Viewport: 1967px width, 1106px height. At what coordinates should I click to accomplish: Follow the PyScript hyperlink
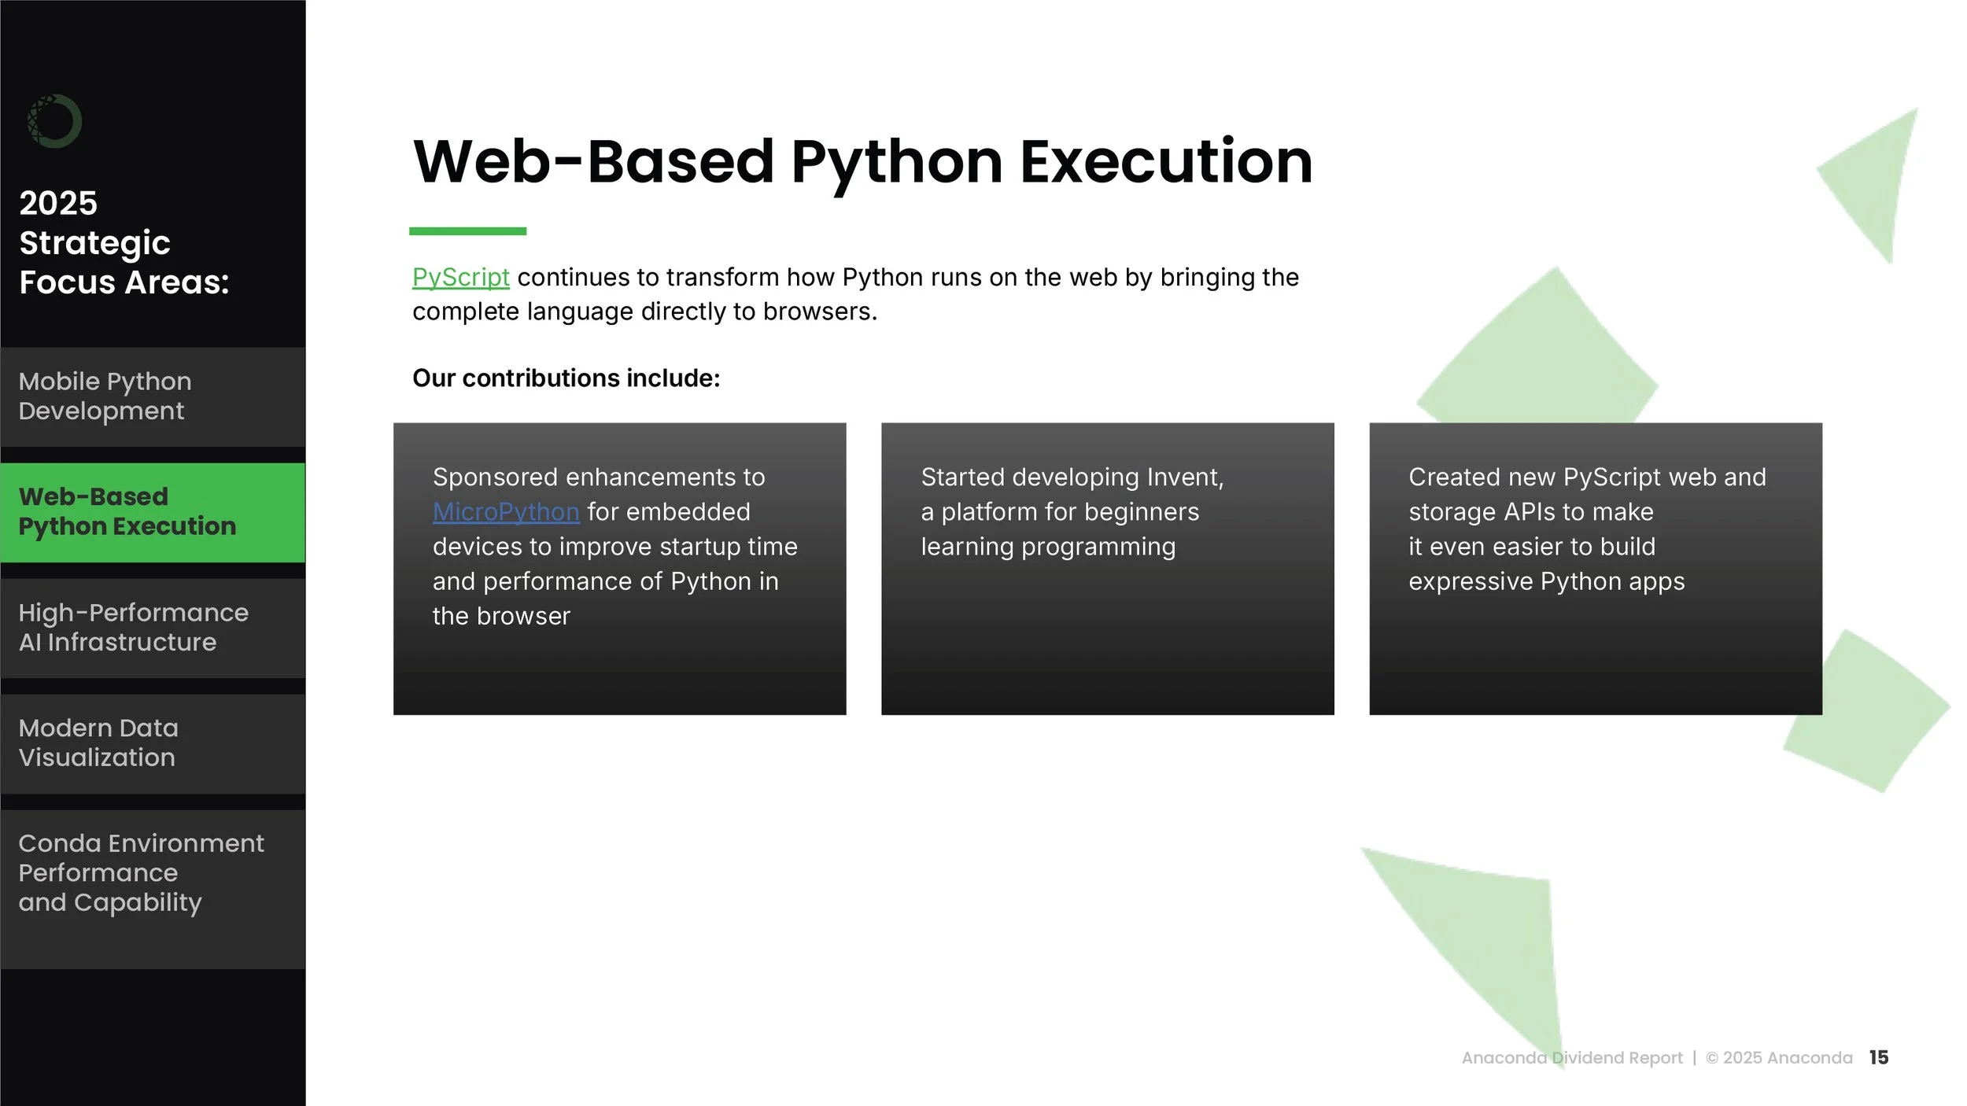coord(460,278)
